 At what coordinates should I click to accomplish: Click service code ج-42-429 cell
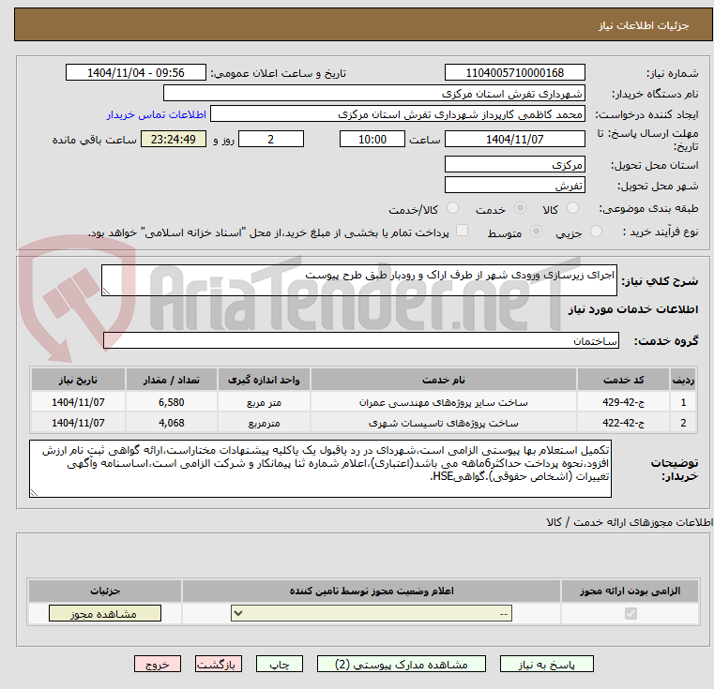click(x=623, y=402)
